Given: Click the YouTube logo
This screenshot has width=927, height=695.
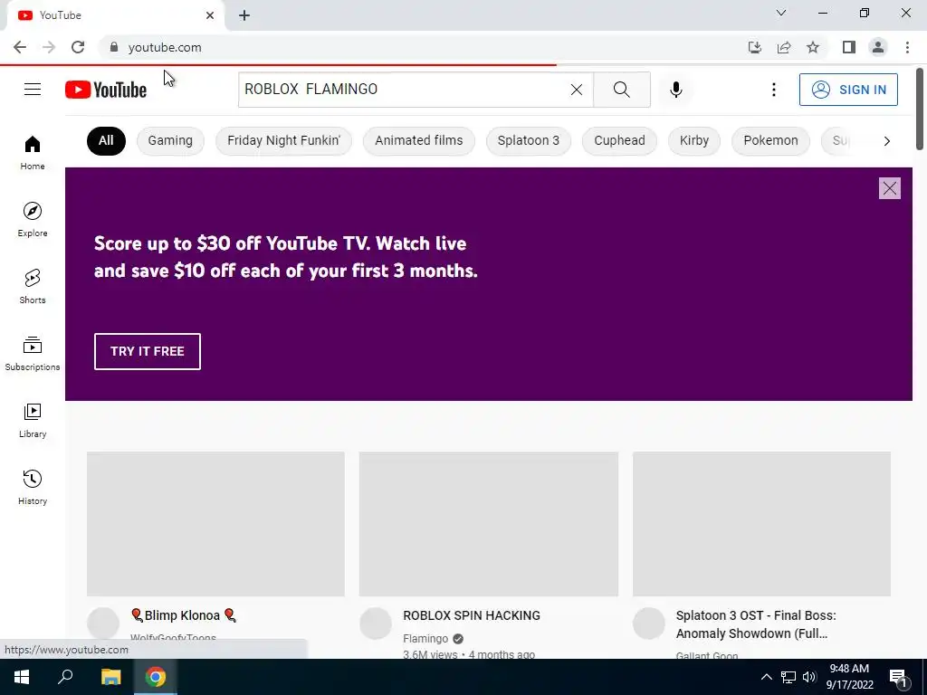Looking at the screenshot, I should (106, 90).
